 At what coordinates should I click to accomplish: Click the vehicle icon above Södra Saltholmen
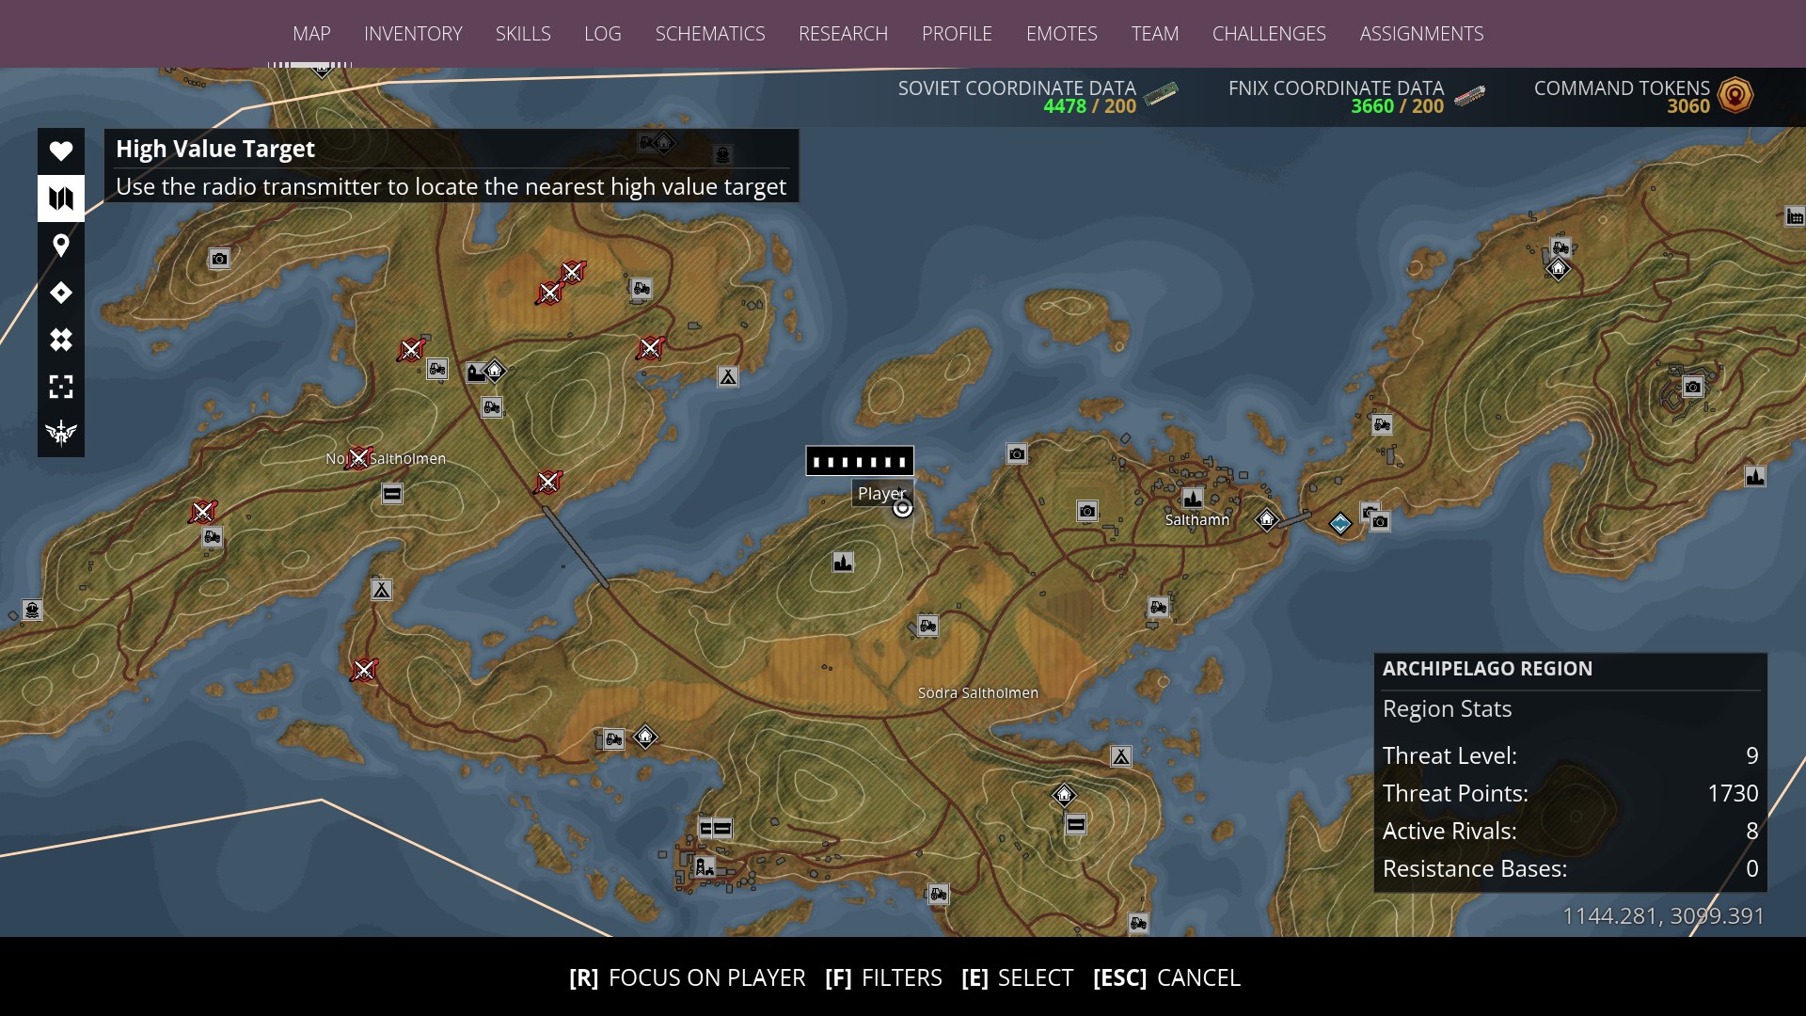tap(927, 626)
